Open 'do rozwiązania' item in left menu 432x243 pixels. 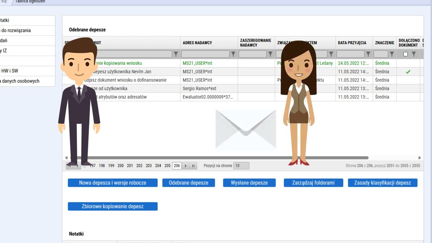click(27, 30)
